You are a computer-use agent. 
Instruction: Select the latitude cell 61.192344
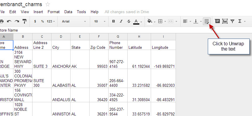click(139, 59)
